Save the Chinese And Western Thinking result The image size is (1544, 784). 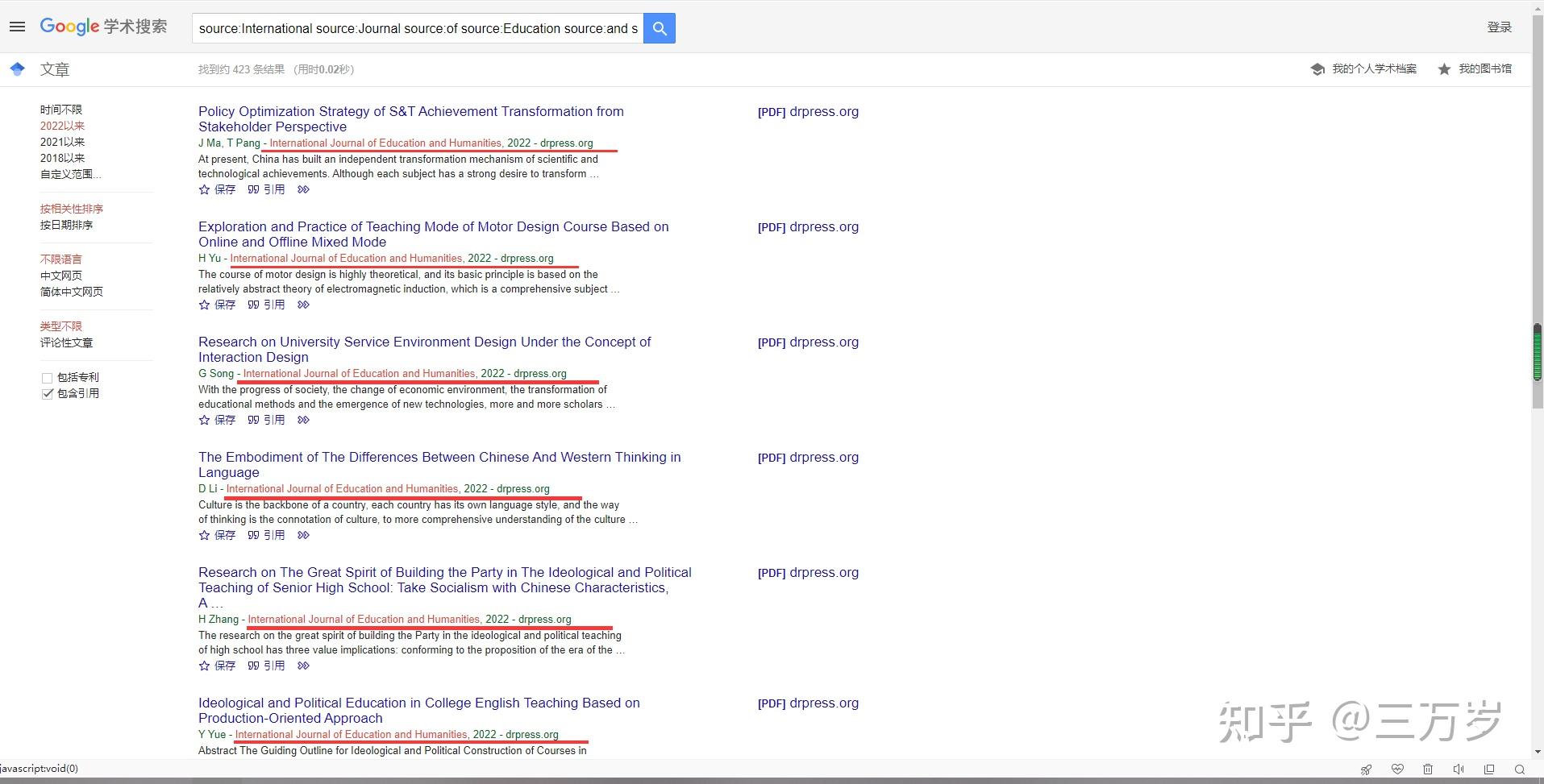(217, 535)
